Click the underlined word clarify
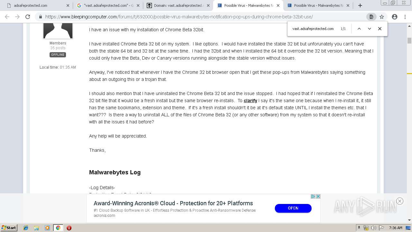Viewport: 412px width, 232px height. click(x=250, y=101)
